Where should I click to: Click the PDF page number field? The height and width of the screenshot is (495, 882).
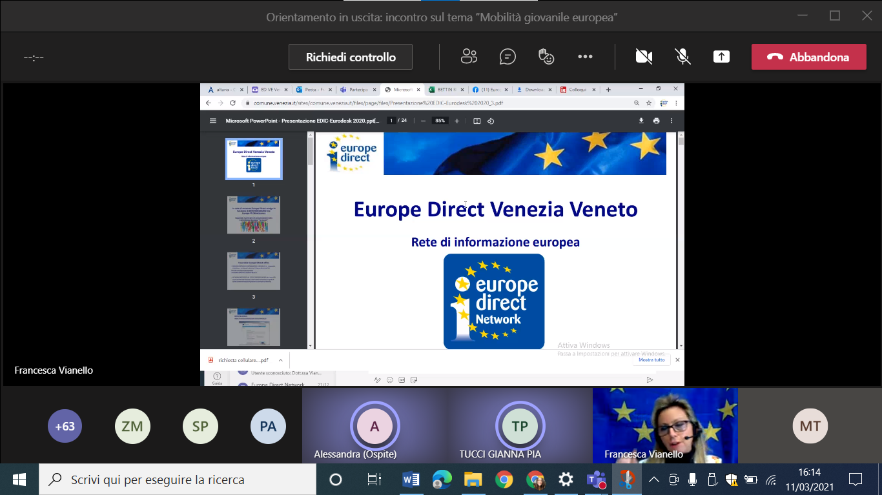coord(391,121)
